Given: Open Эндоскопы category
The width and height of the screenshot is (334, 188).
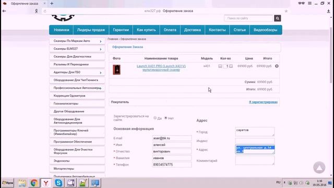Looking at the screenshot, I should (77, 161).
